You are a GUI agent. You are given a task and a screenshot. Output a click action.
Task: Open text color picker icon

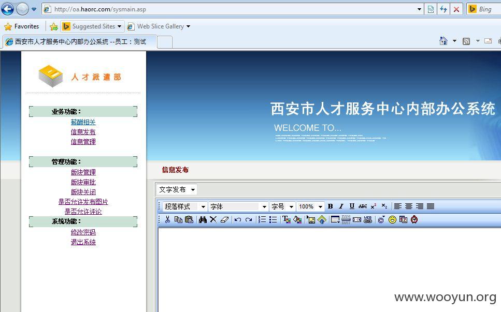click(x=287, y=219)
